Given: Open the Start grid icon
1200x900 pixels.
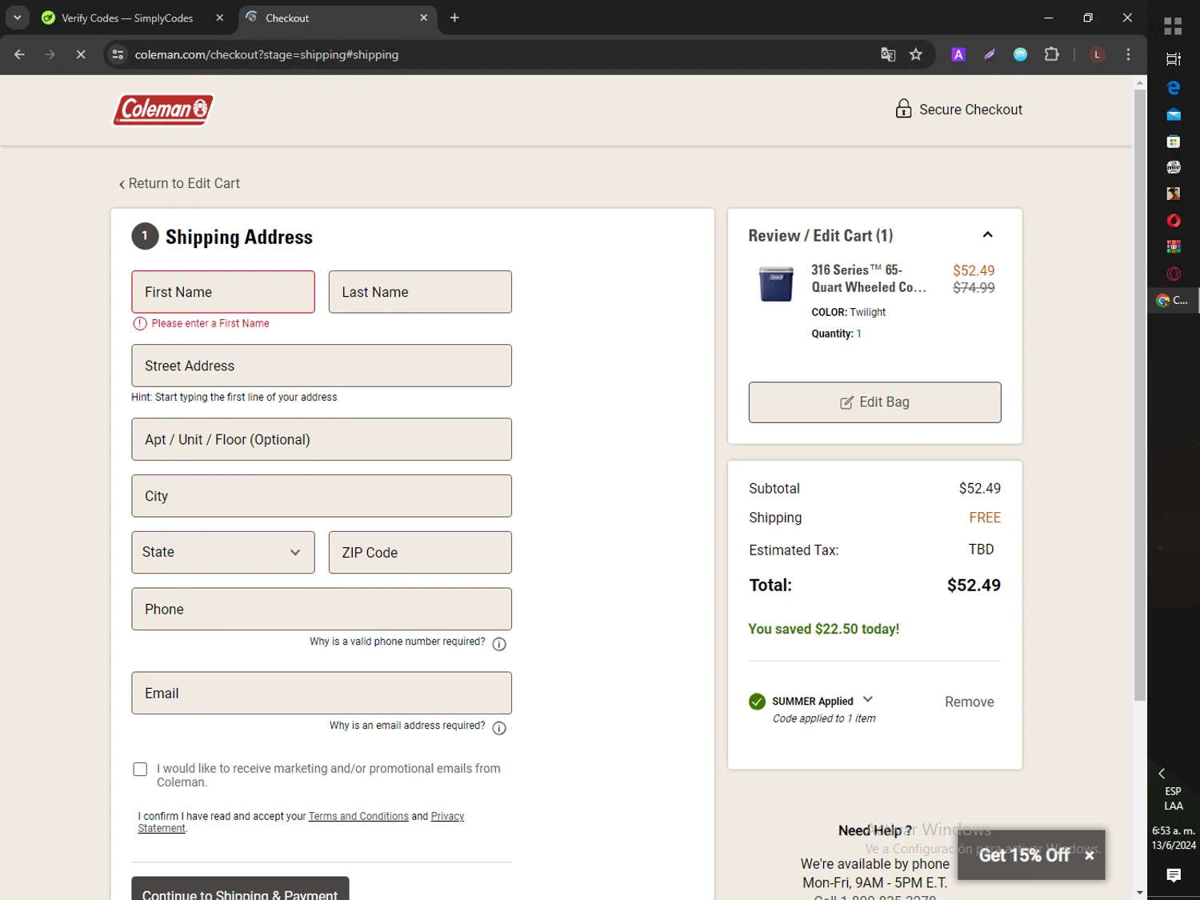Looking at the screenshot, I should (x=1174, y=26).
